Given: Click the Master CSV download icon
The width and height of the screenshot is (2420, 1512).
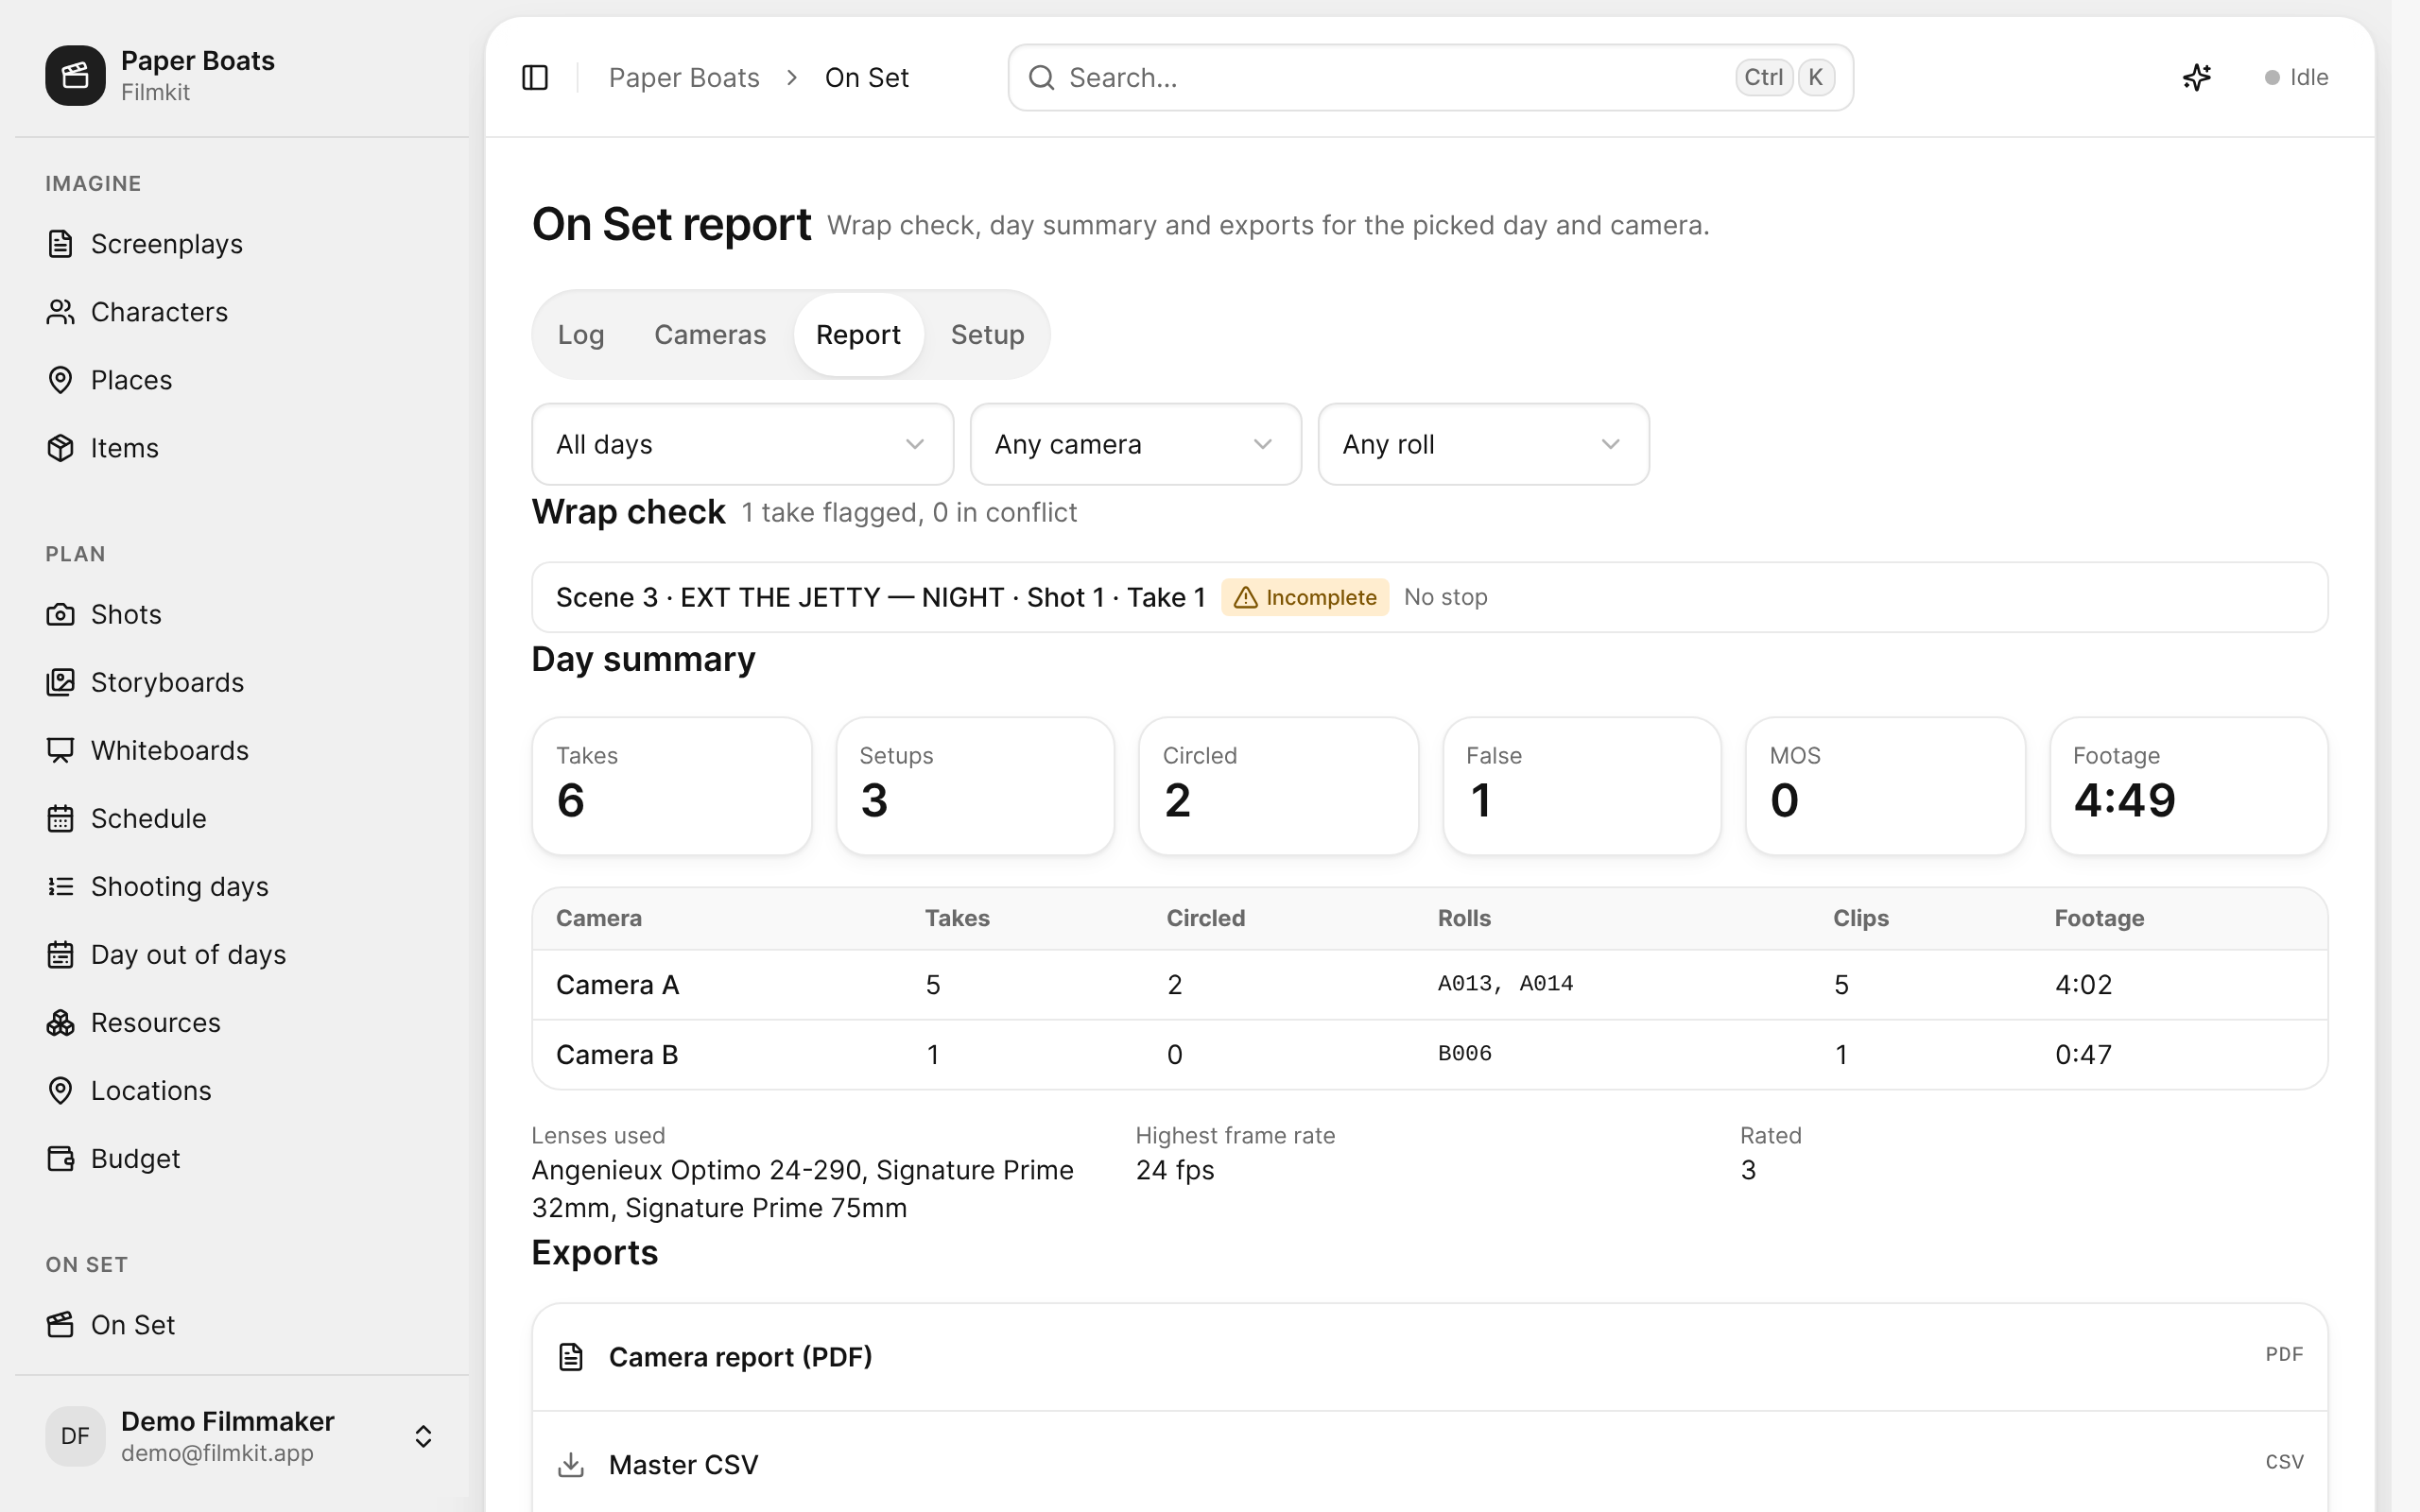Looking at the screenshot, I should pyautogui.click(x=570, y=1465).
